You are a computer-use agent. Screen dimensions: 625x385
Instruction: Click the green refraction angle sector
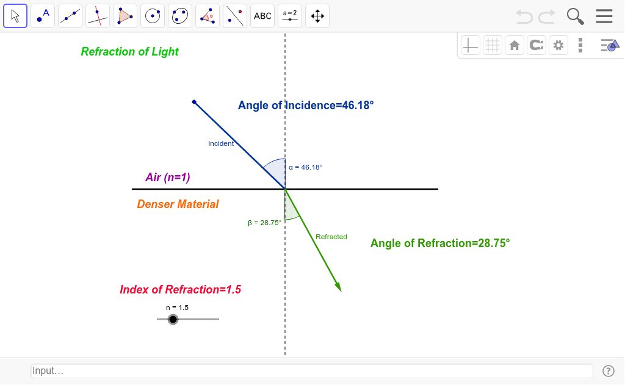291,209
